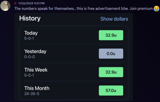Select the 'Yesterday' history row label
160x102 pixels.
pyautogui.click(x=35, y=52)
